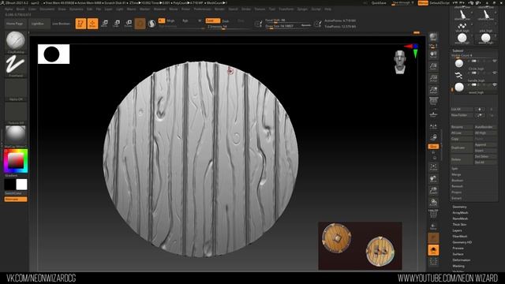Click the Live Boolean button

point(62,24)
